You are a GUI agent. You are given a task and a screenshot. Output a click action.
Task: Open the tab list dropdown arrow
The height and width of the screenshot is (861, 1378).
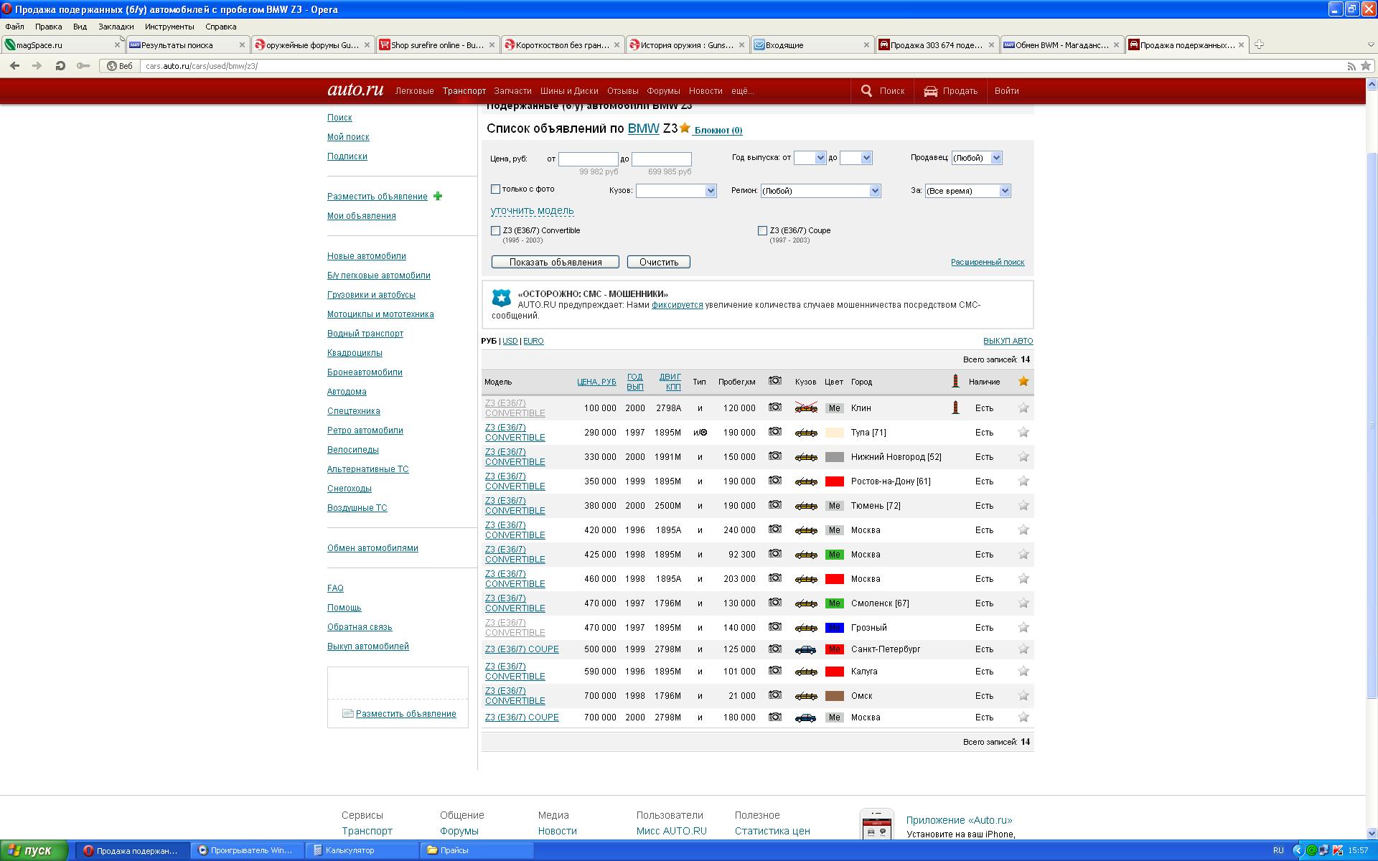click(1370, 44)
